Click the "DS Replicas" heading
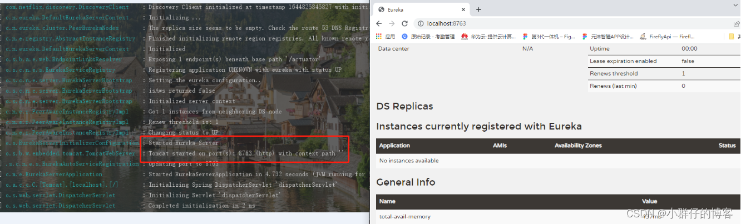Viewport: 741px width, 224px height. click(404, 106)
